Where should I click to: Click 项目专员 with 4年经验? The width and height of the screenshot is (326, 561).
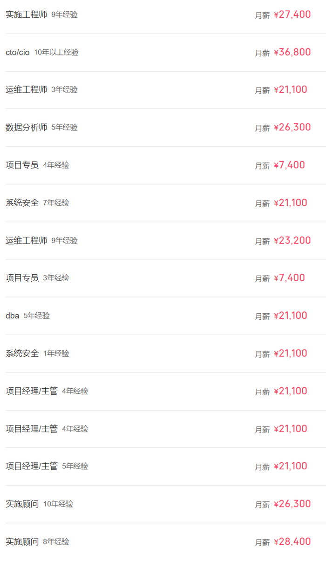coord(22,165)
